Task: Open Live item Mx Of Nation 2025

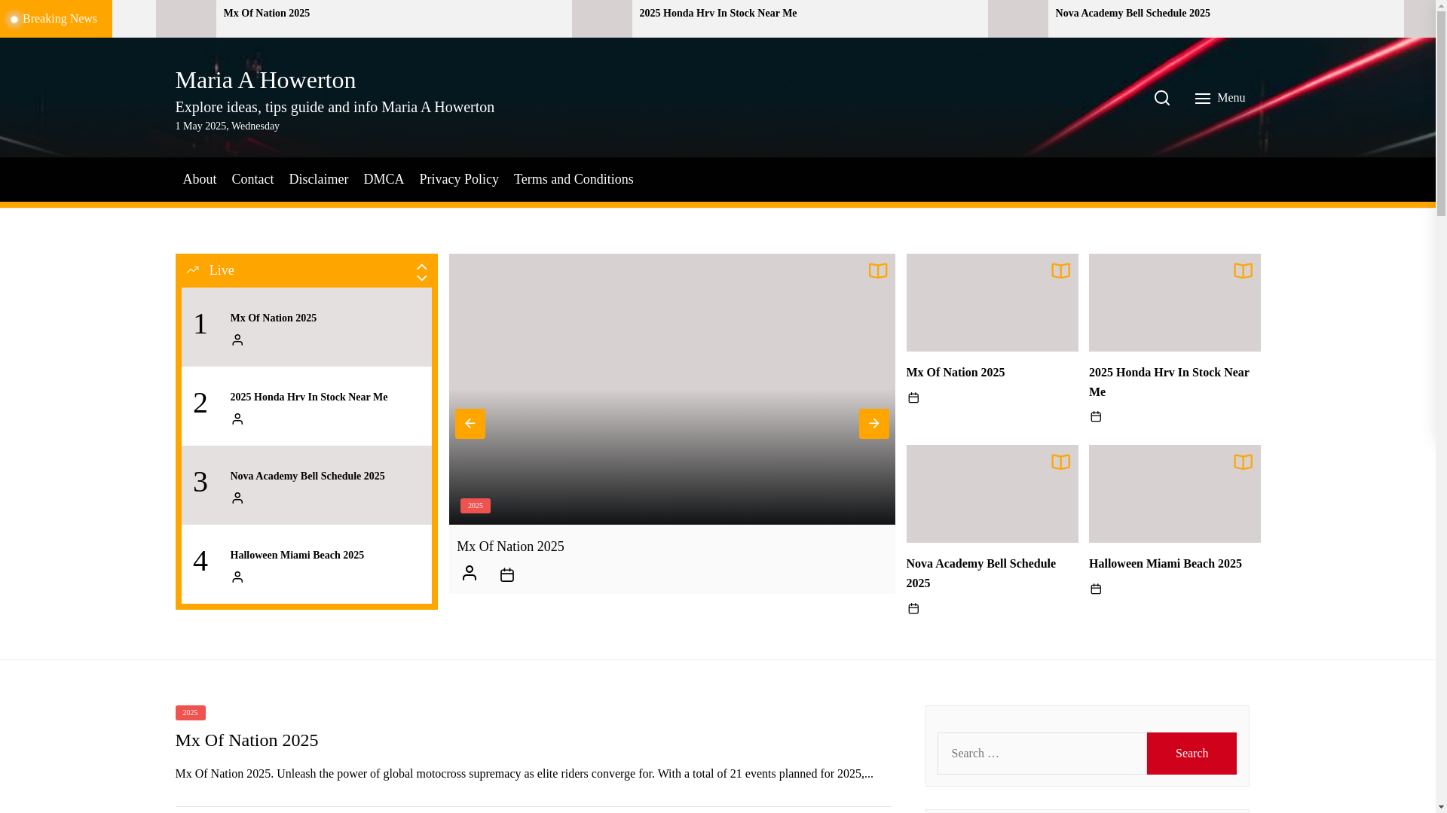Action: coord(274,318)
